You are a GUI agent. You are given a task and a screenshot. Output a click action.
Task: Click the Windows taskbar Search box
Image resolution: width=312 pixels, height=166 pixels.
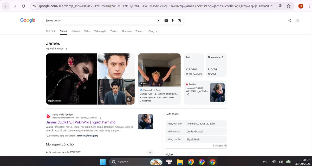pos(136,162)
